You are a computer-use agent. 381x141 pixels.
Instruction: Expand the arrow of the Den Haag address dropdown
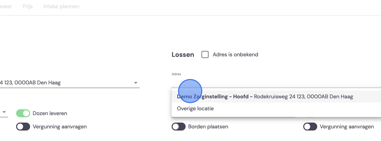coord(136,83)
